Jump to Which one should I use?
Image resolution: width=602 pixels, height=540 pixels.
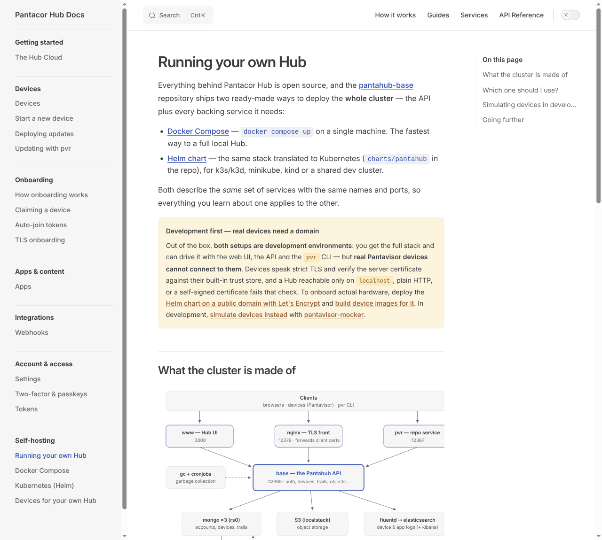click(x=520, y=90)
